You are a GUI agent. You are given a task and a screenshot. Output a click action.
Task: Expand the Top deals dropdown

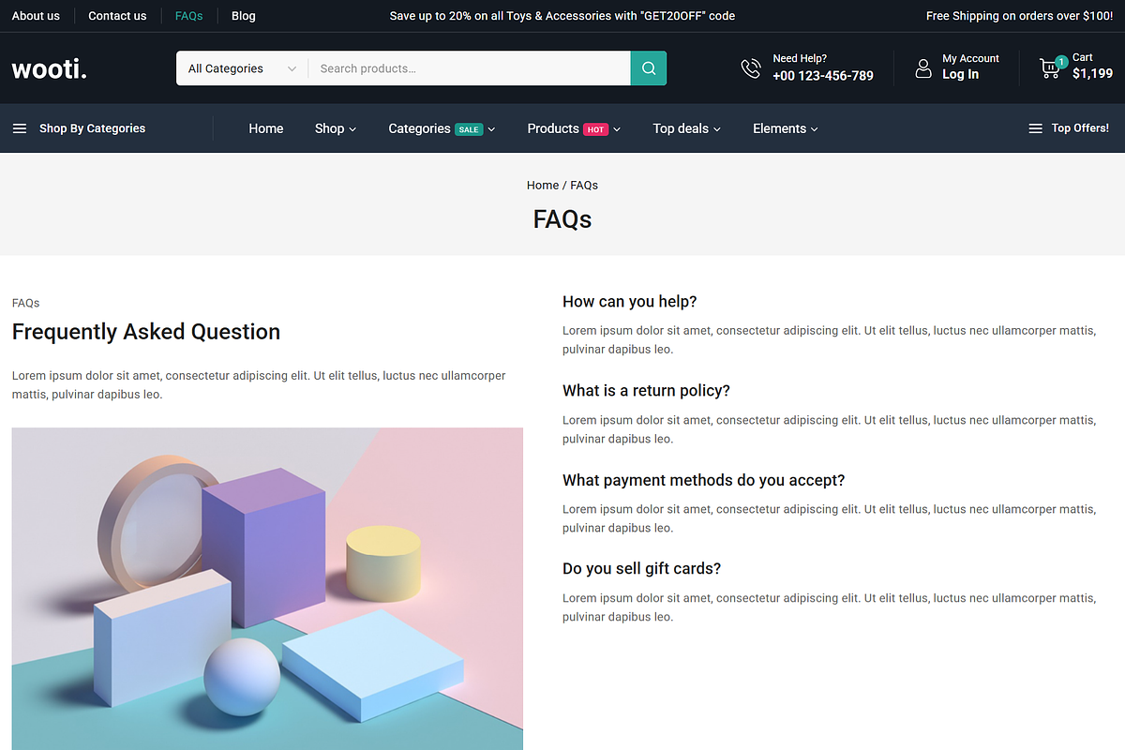[x=687, y=128]
